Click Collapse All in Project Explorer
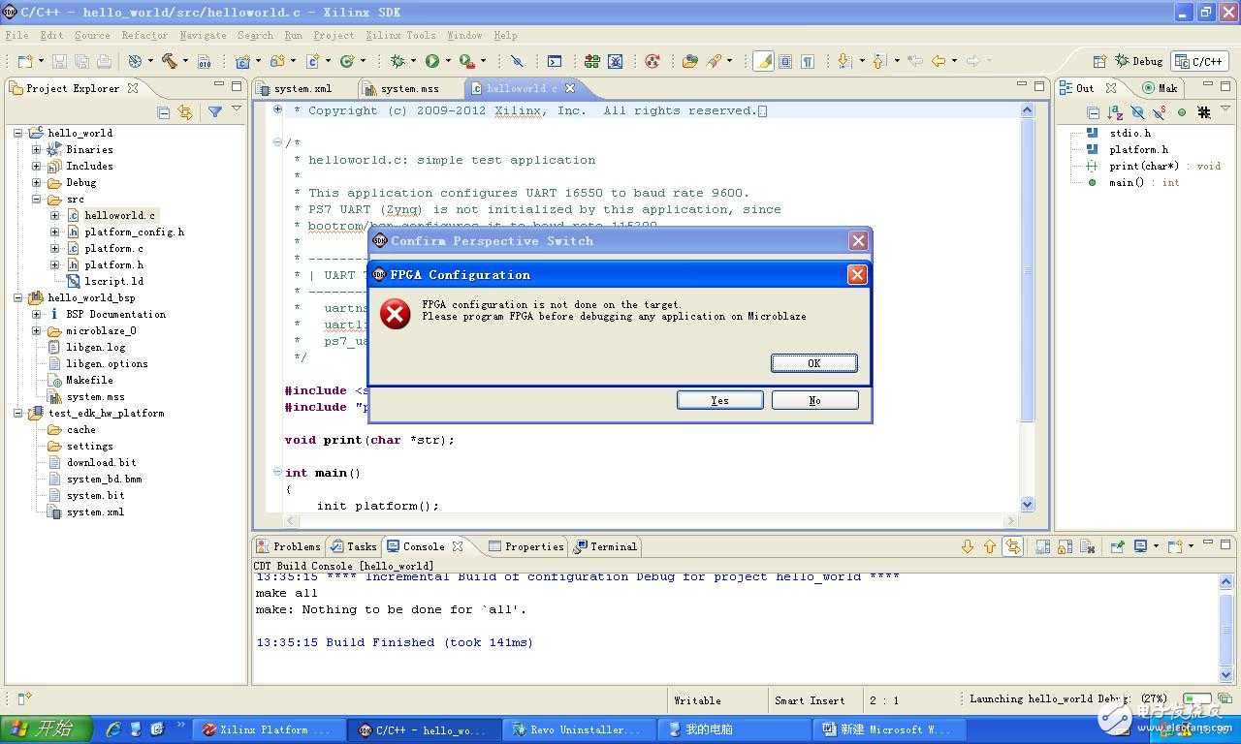Image resolution: width=1241 pixels, height=744 pixels. click(x=164, y=112)
